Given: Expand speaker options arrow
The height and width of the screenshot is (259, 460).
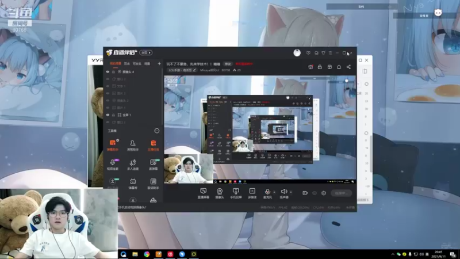Looking at the screenshot, I should tap(291, 192).
